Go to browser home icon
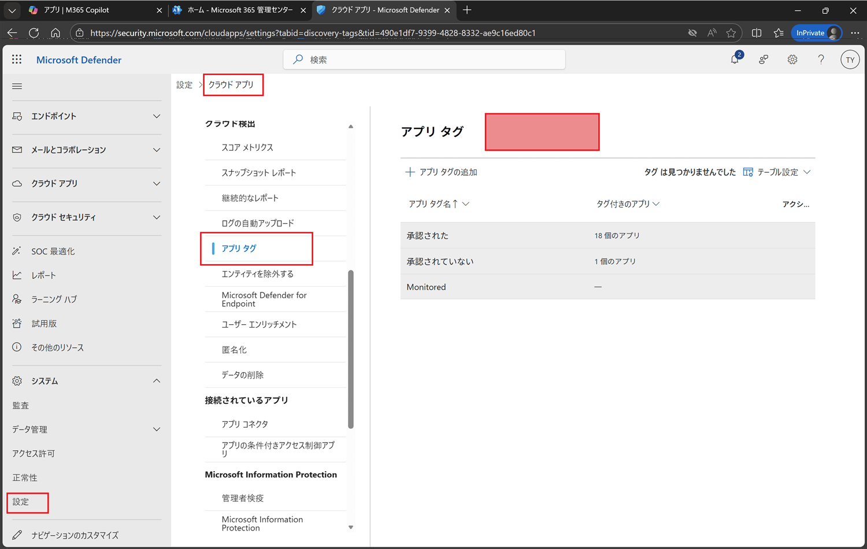 pos(55,33)
